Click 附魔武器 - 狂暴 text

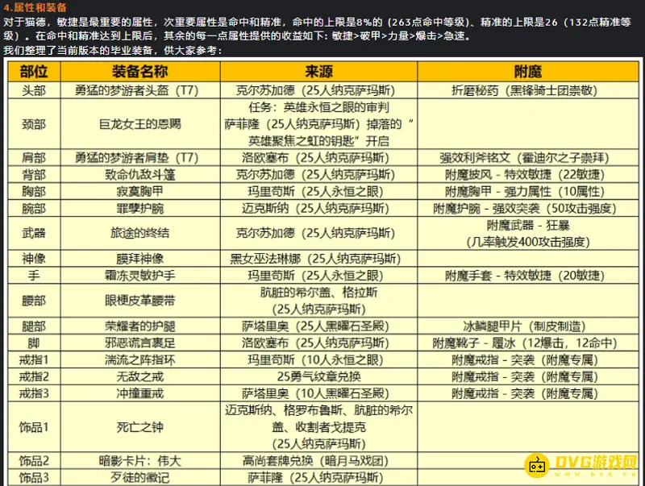528,226
